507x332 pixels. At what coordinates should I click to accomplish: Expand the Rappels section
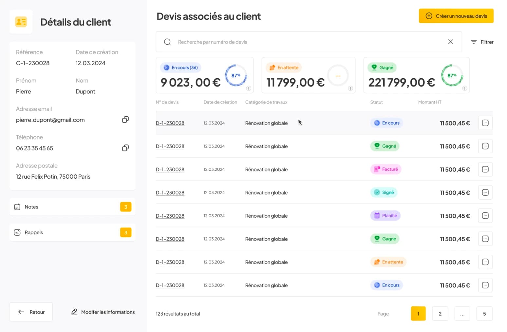coord(72,232)
